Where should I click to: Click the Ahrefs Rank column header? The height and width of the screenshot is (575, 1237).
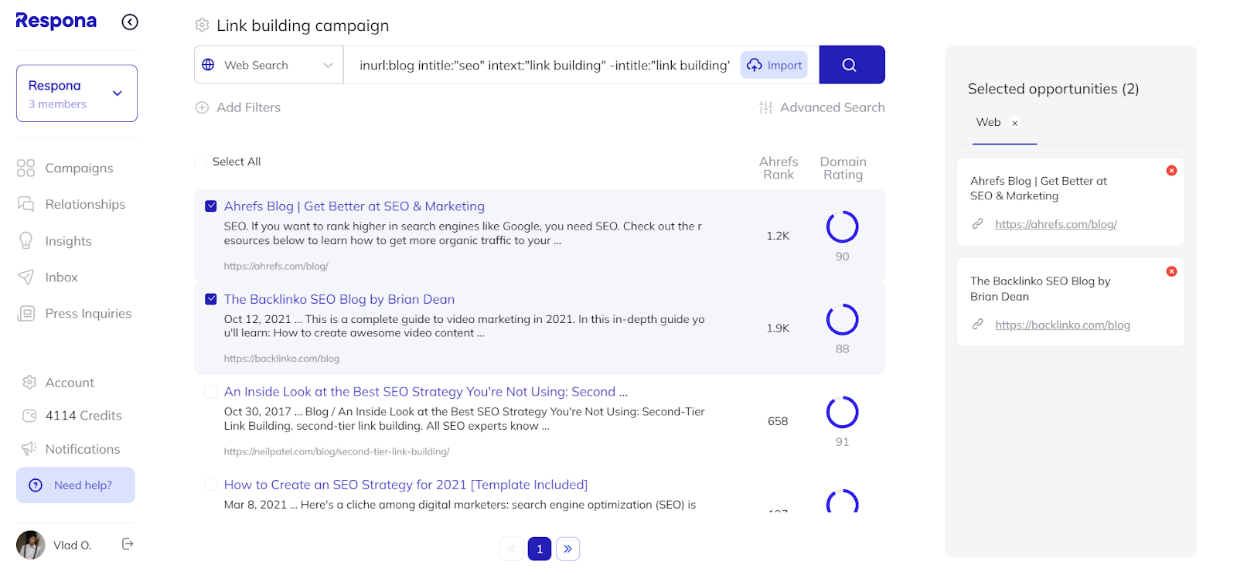pyautogui.click(x=779, y=168)
